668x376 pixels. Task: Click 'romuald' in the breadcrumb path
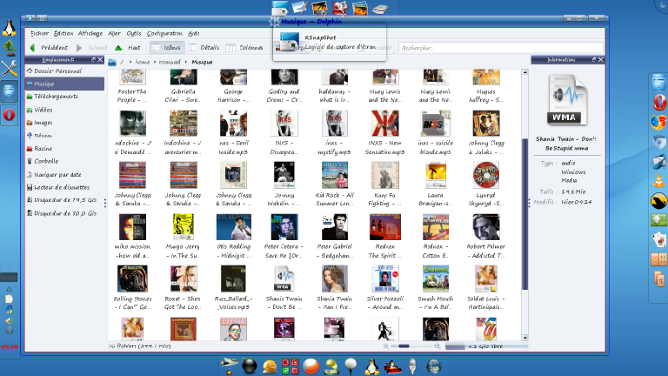pos(170,62)
